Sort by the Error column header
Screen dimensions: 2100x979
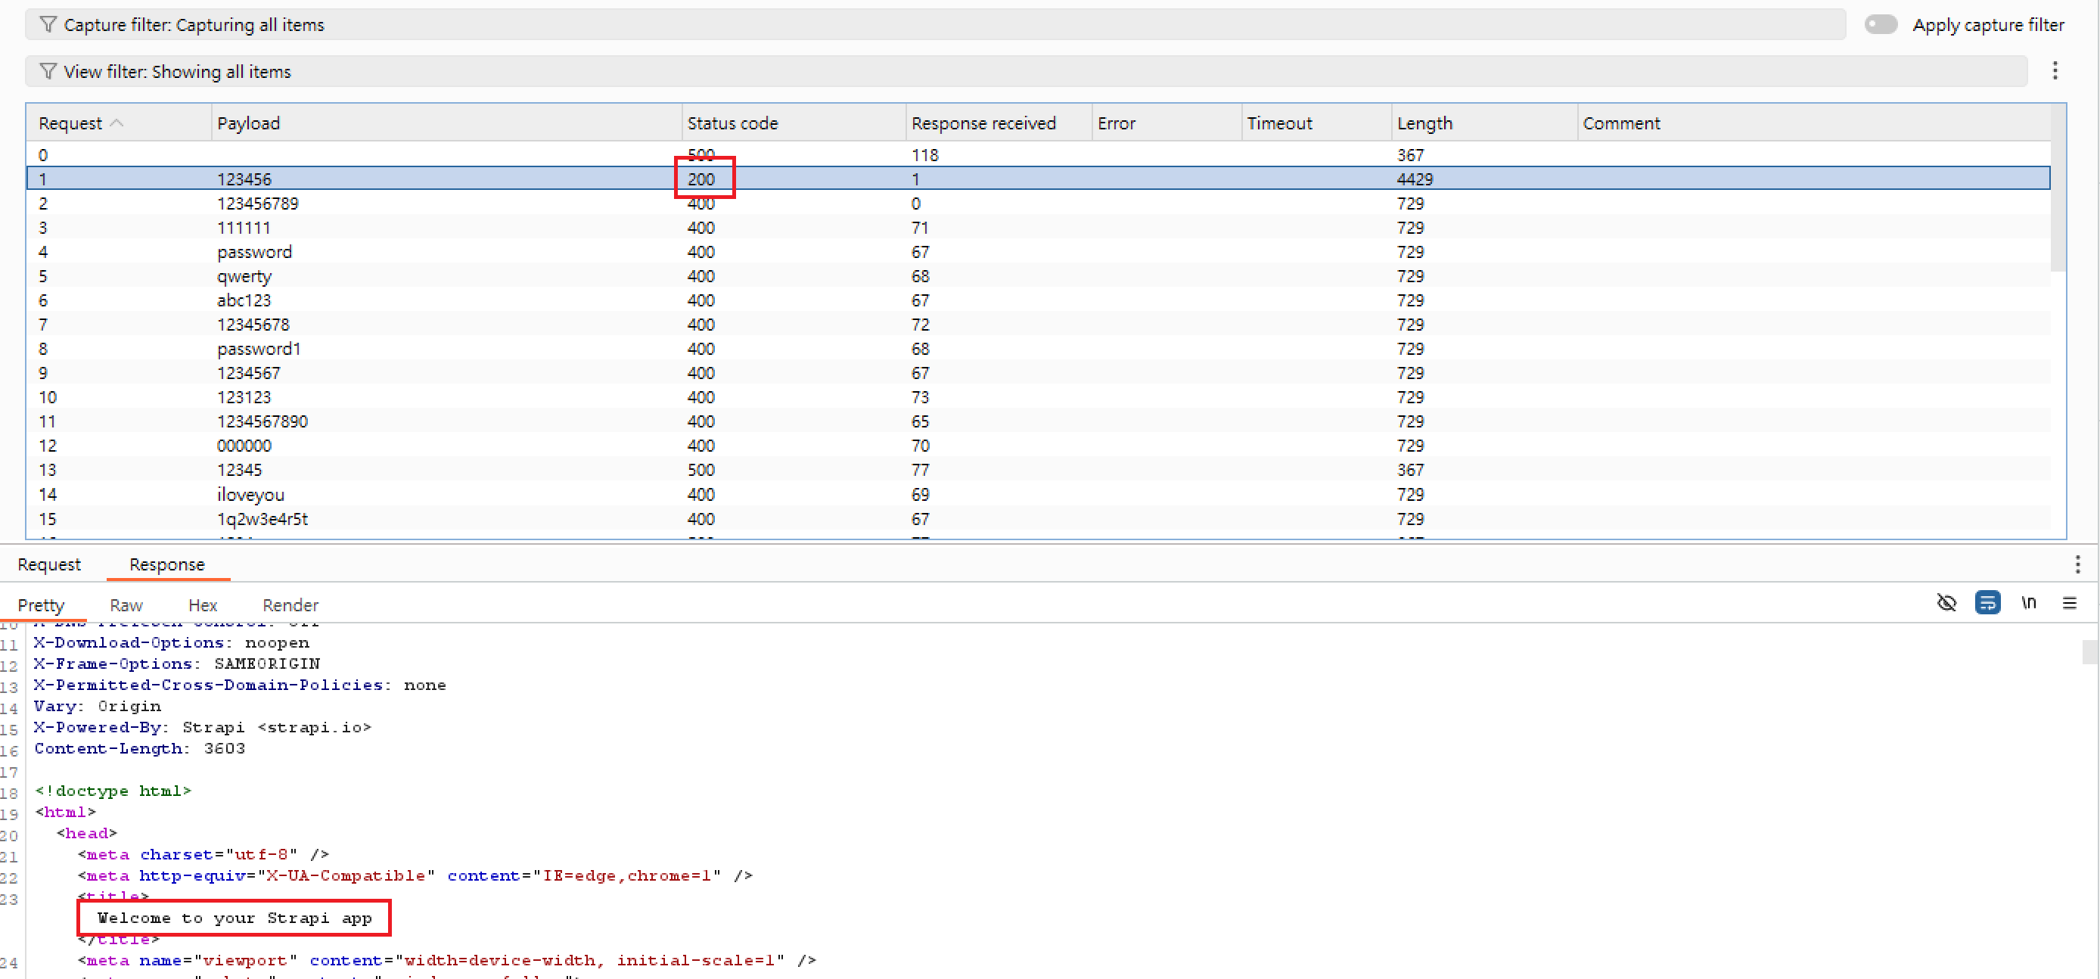[x=1166, y=123]
